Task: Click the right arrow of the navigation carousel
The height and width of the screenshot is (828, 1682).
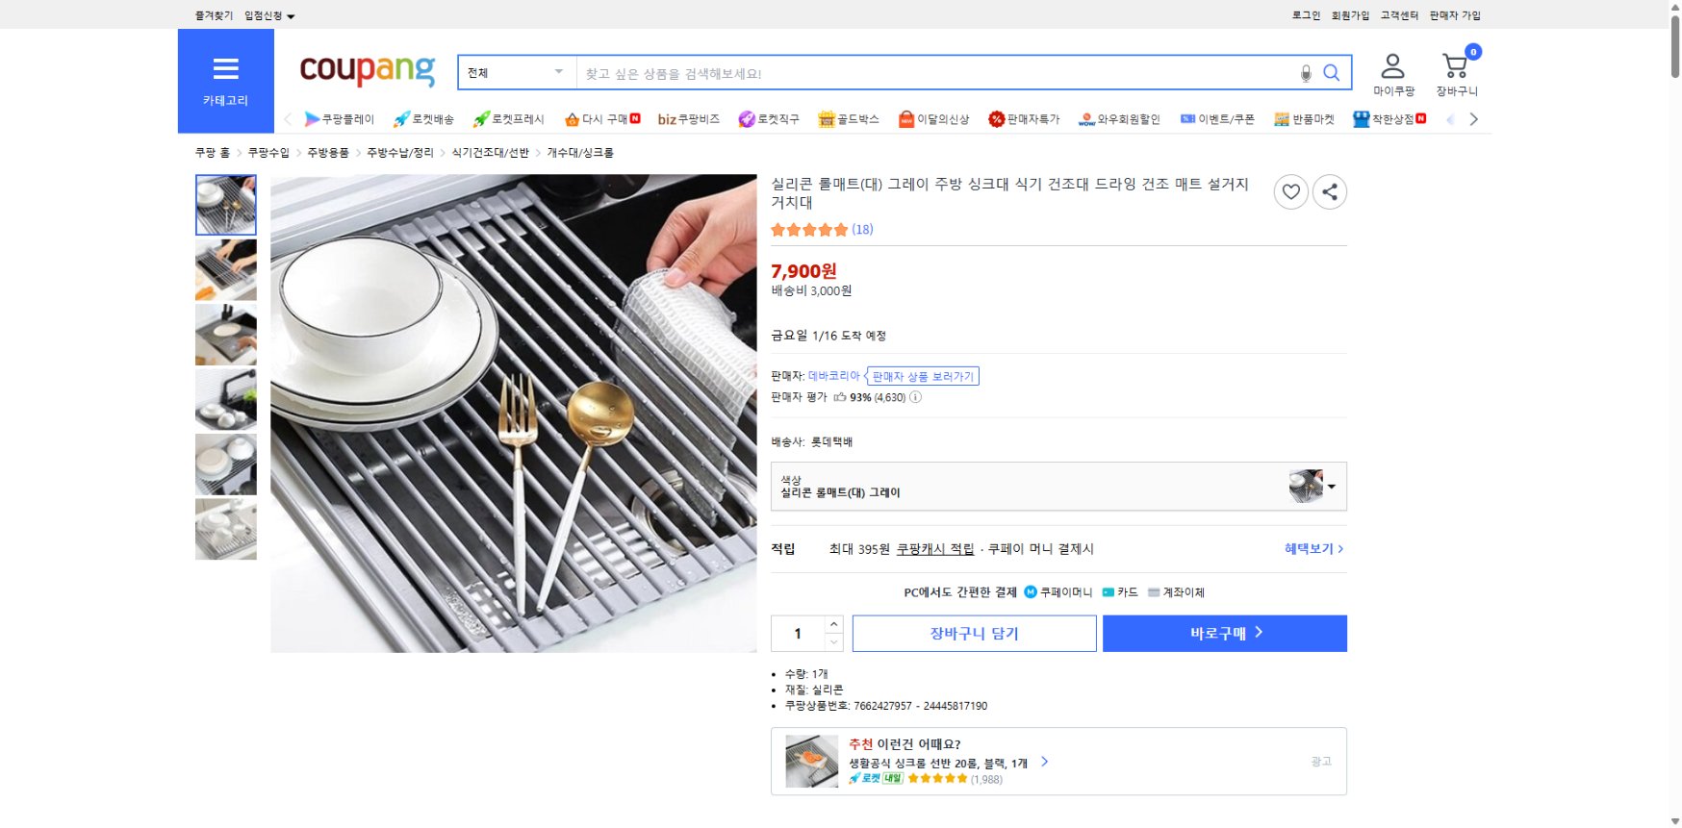Action: [x=1474, y=119]
